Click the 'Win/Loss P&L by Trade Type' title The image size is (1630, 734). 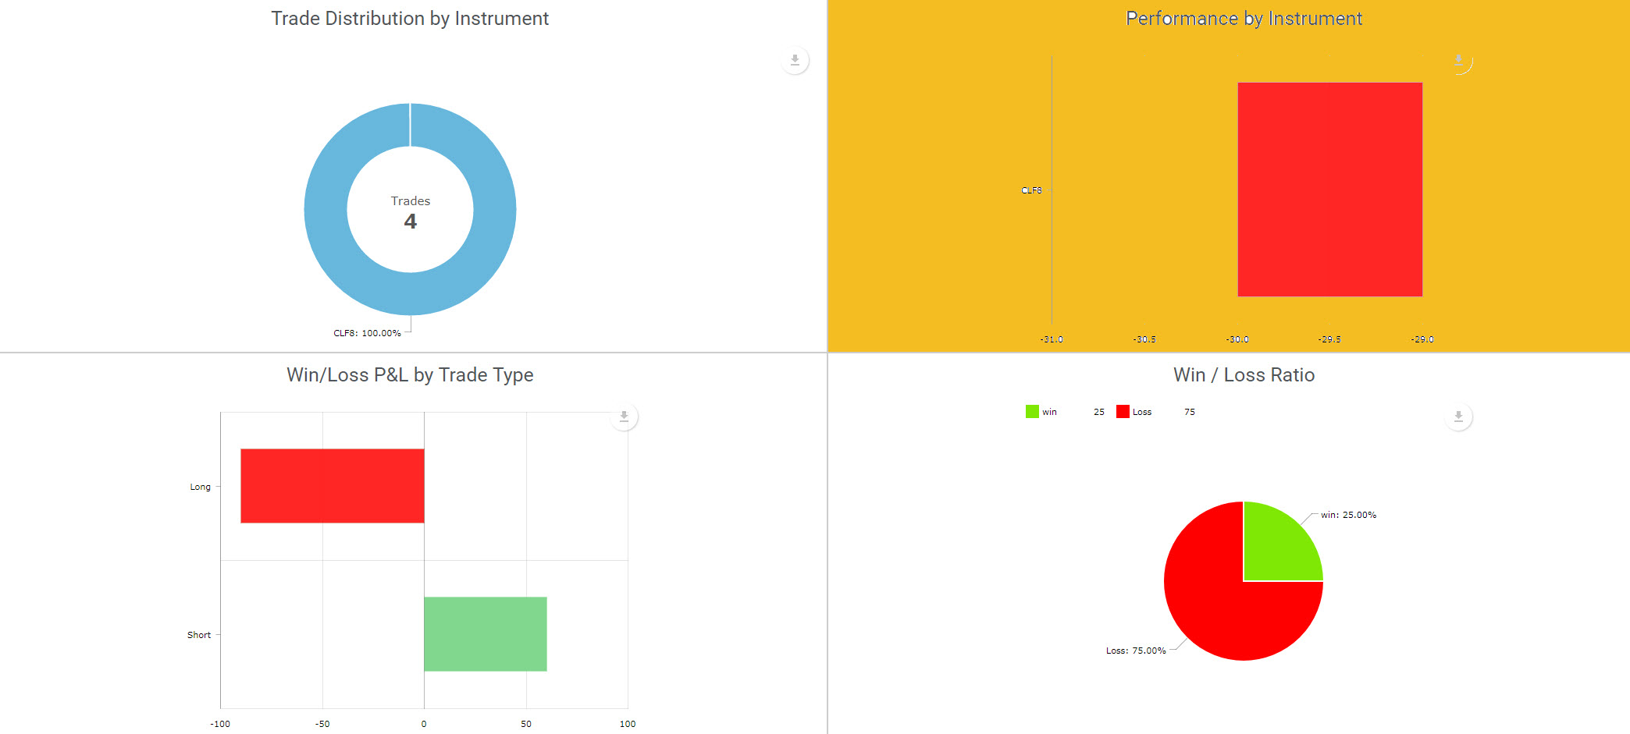pos(410,375)
